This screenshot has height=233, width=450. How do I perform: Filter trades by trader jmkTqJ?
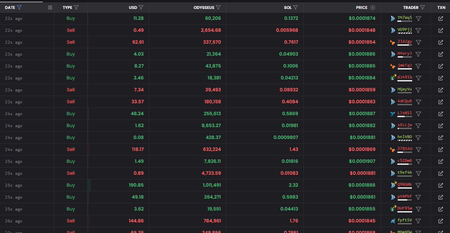pyautogui.click(x=418, y=66)
